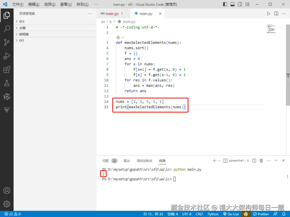This screenshot has width=290, height=217.
Task: Expand the 大纲 outline section
Action: (55, 28)
